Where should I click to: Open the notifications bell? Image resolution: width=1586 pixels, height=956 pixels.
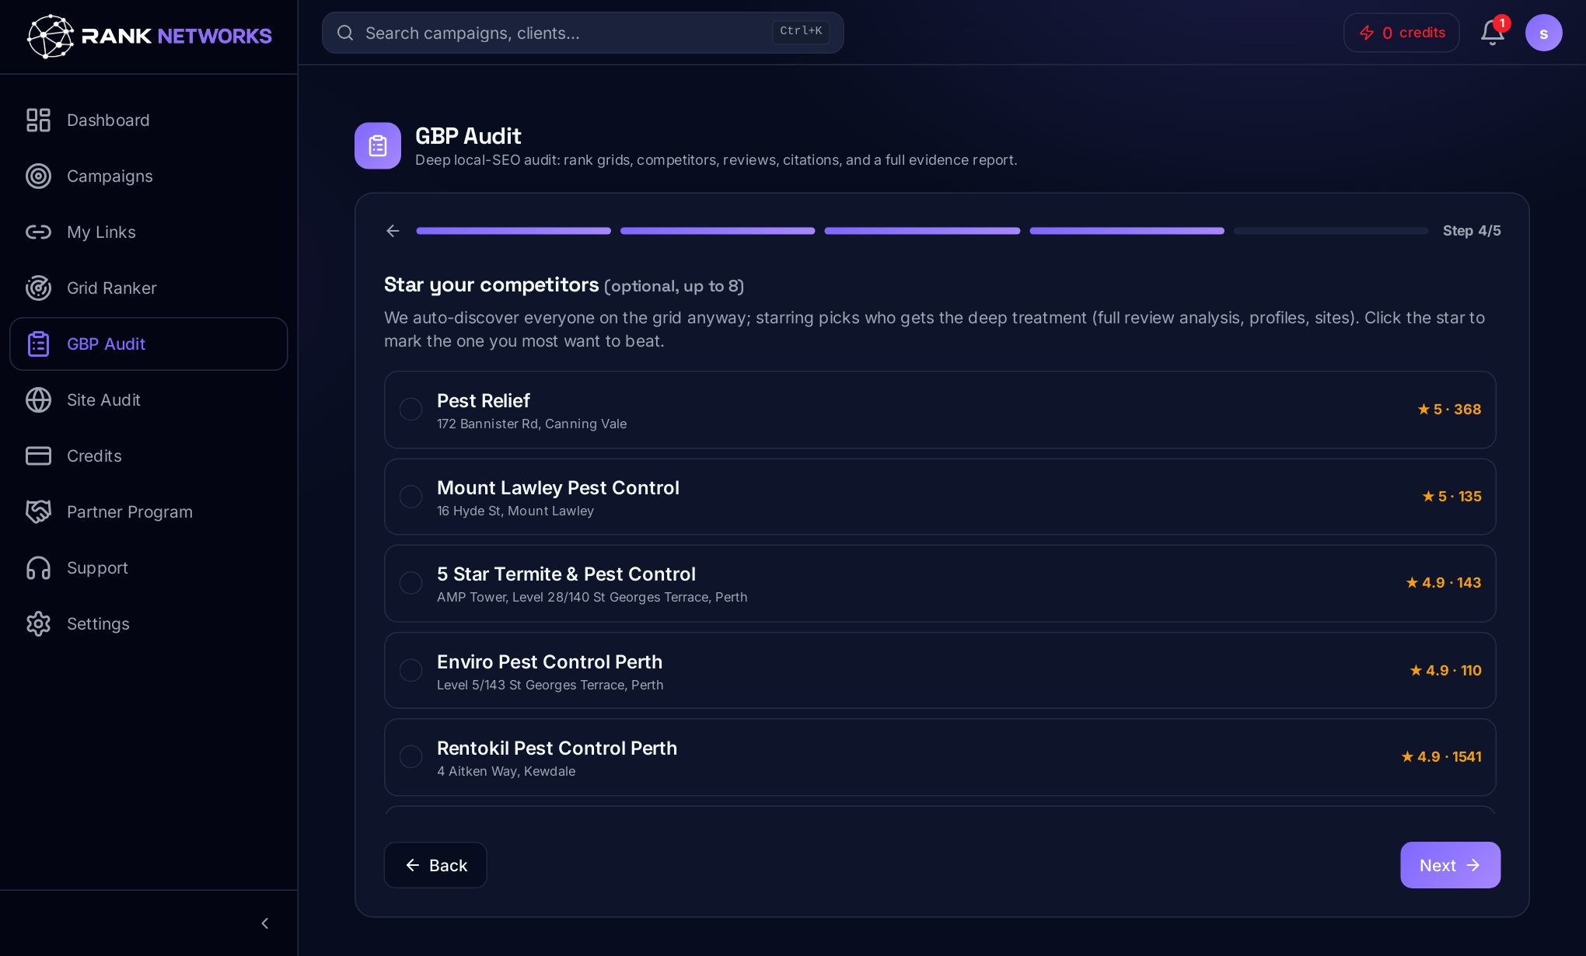(x=1493, y=33)
